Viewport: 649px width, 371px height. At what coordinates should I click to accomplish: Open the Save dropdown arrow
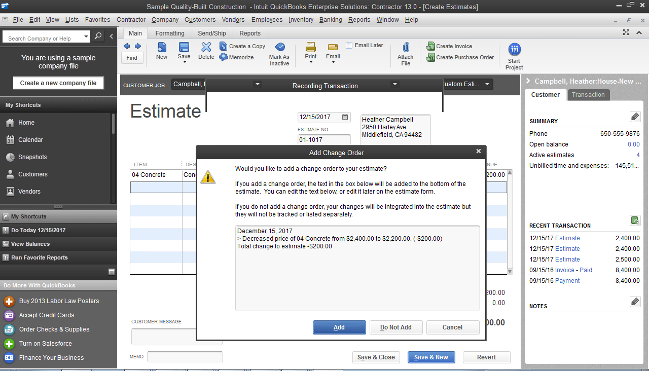(x=184, y=62)
